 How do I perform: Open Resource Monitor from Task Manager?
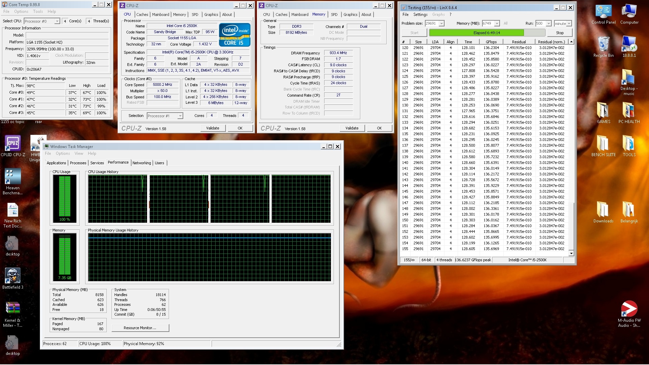(x=140, y=328)
